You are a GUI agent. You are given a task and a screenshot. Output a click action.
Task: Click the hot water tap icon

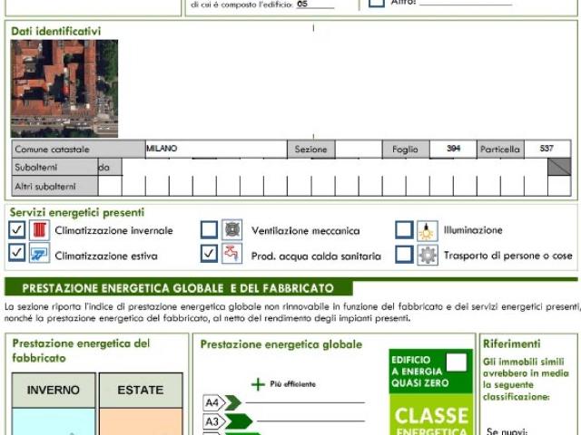[232, 254]
